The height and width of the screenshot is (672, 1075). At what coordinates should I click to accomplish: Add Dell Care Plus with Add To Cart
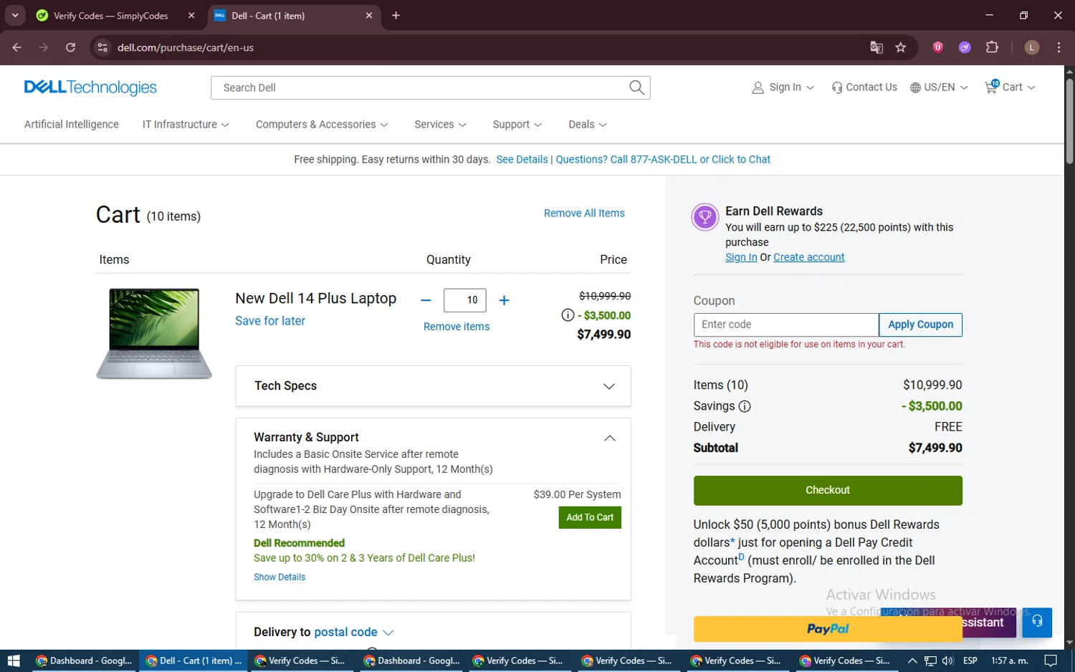(x=590, y=518)
